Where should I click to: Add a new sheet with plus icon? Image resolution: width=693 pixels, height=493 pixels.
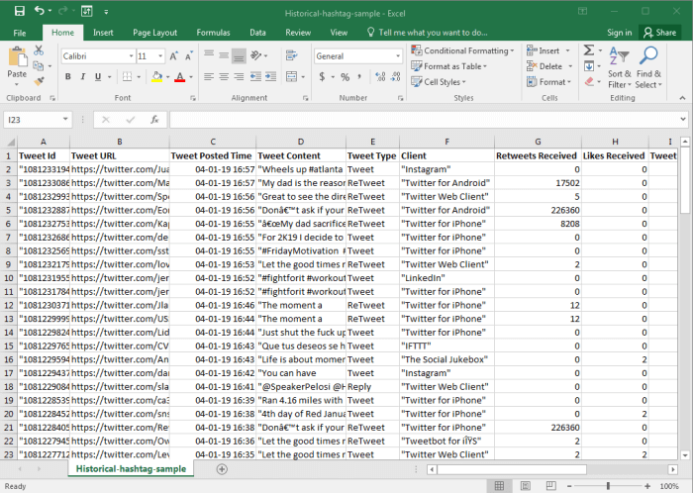coord(222,468)
